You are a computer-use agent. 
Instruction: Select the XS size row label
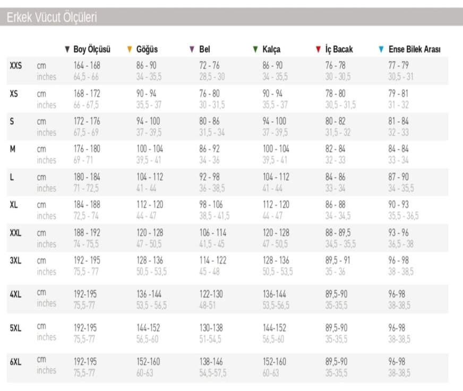pyautogui.click(x=14, y=93)
